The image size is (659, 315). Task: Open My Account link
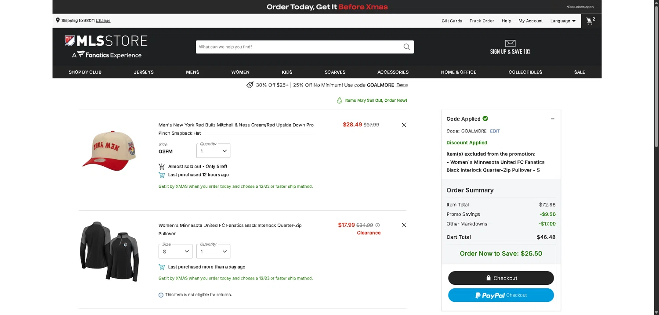point(531,21)
